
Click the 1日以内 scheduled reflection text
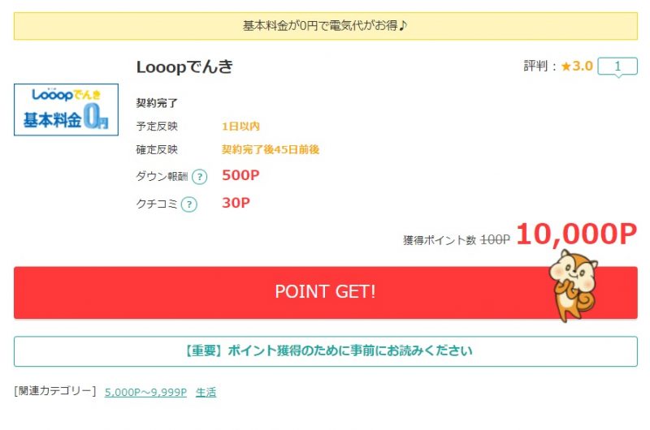pos(240,127)
